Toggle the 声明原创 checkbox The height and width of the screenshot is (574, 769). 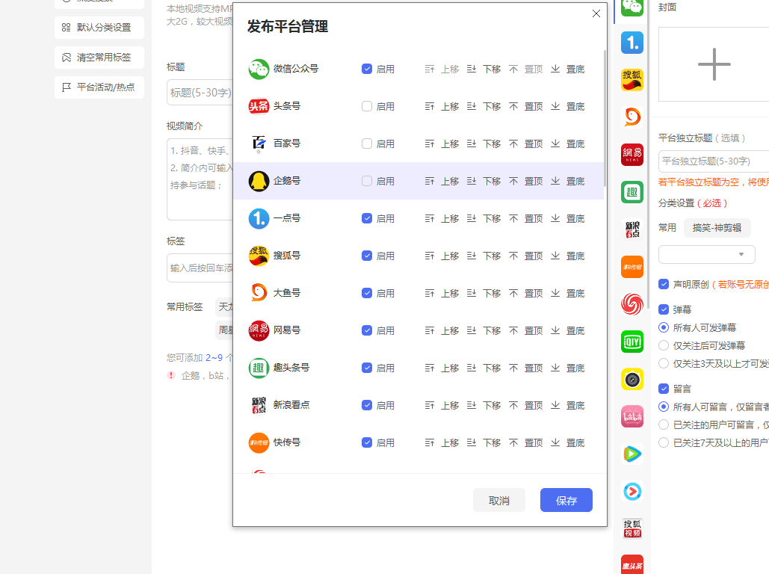coord(664,284)
